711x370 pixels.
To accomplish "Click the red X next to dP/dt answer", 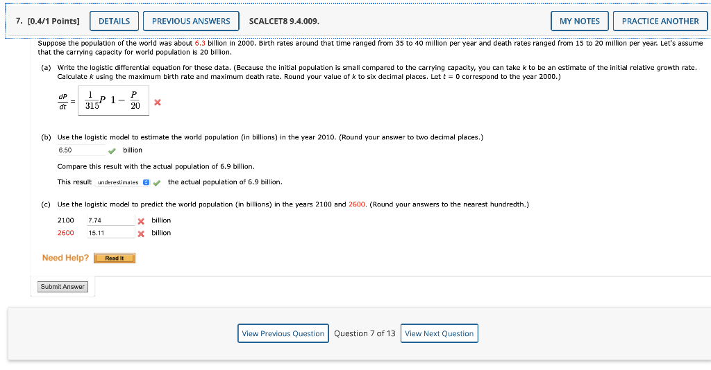I will point(158,103).
